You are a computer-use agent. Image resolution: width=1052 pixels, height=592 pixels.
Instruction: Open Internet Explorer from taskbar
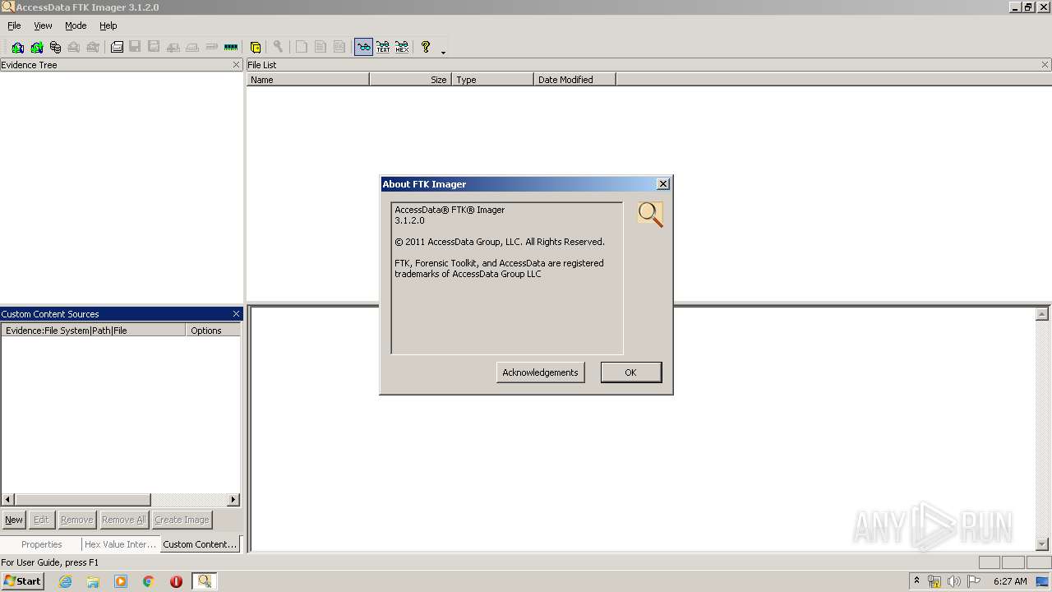[65, 581]
